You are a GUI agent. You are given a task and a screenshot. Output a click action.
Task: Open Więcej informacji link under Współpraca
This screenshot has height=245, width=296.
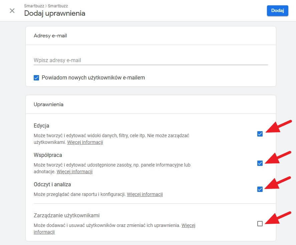[74, 172]
